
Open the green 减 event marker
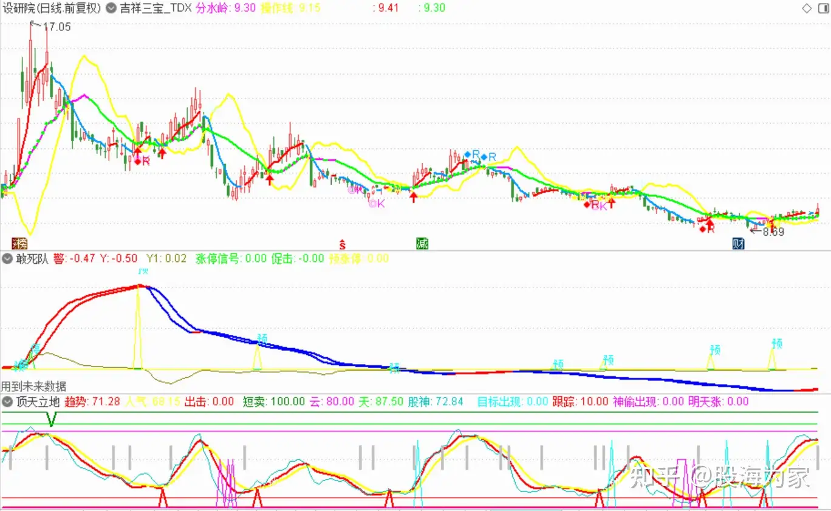coord(422,244)
